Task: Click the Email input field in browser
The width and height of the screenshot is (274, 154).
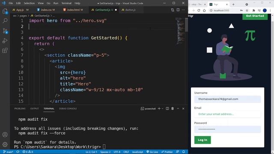Action: click(x=227, y=114)
